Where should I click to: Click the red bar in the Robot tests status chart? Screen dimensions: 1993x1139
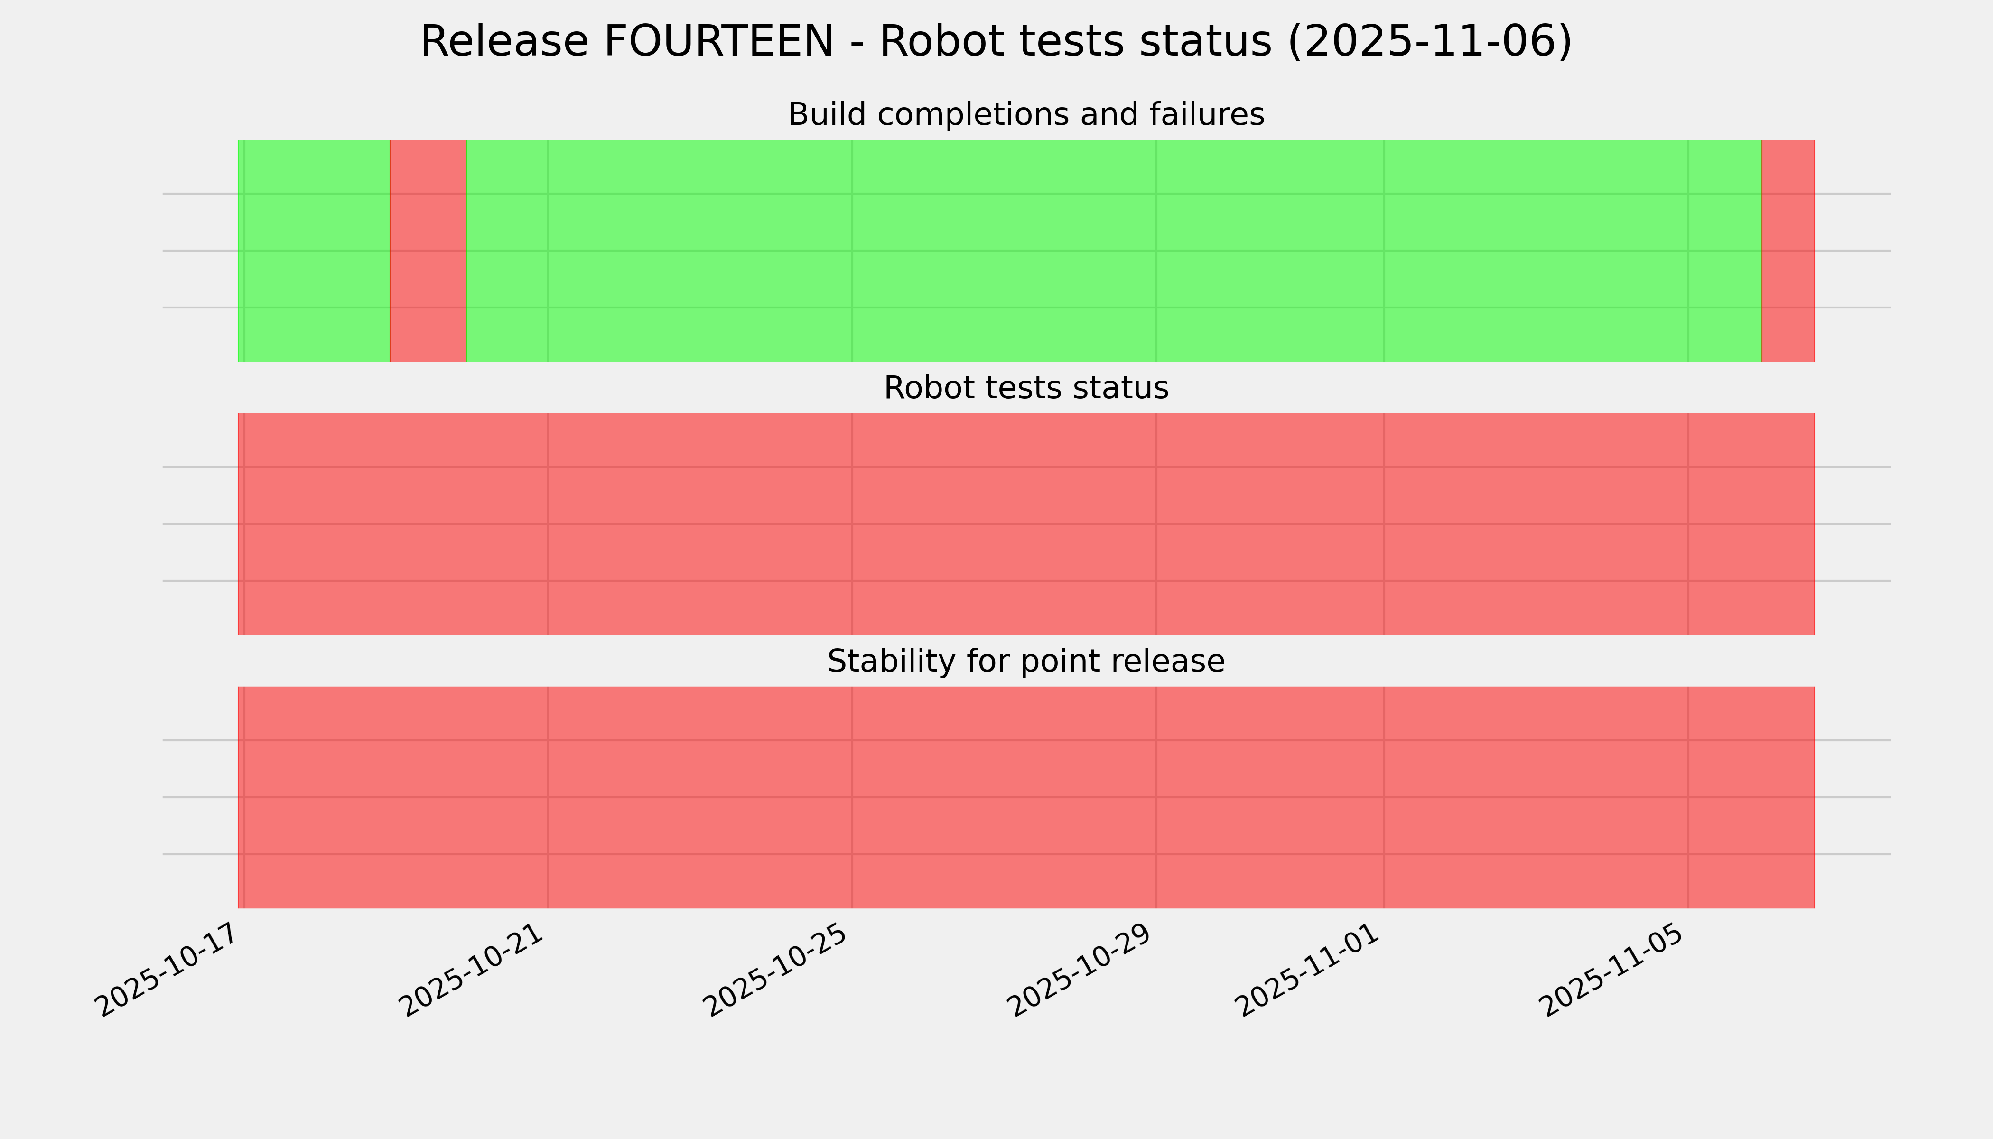(x=1025, y=524)
